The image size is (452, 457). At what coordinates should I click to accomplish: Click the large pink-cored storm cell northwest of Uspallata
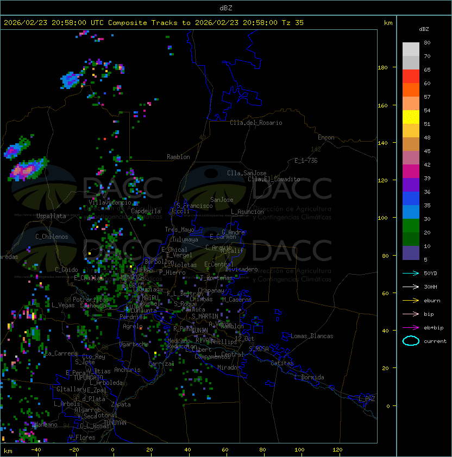(x=27, y=170)
